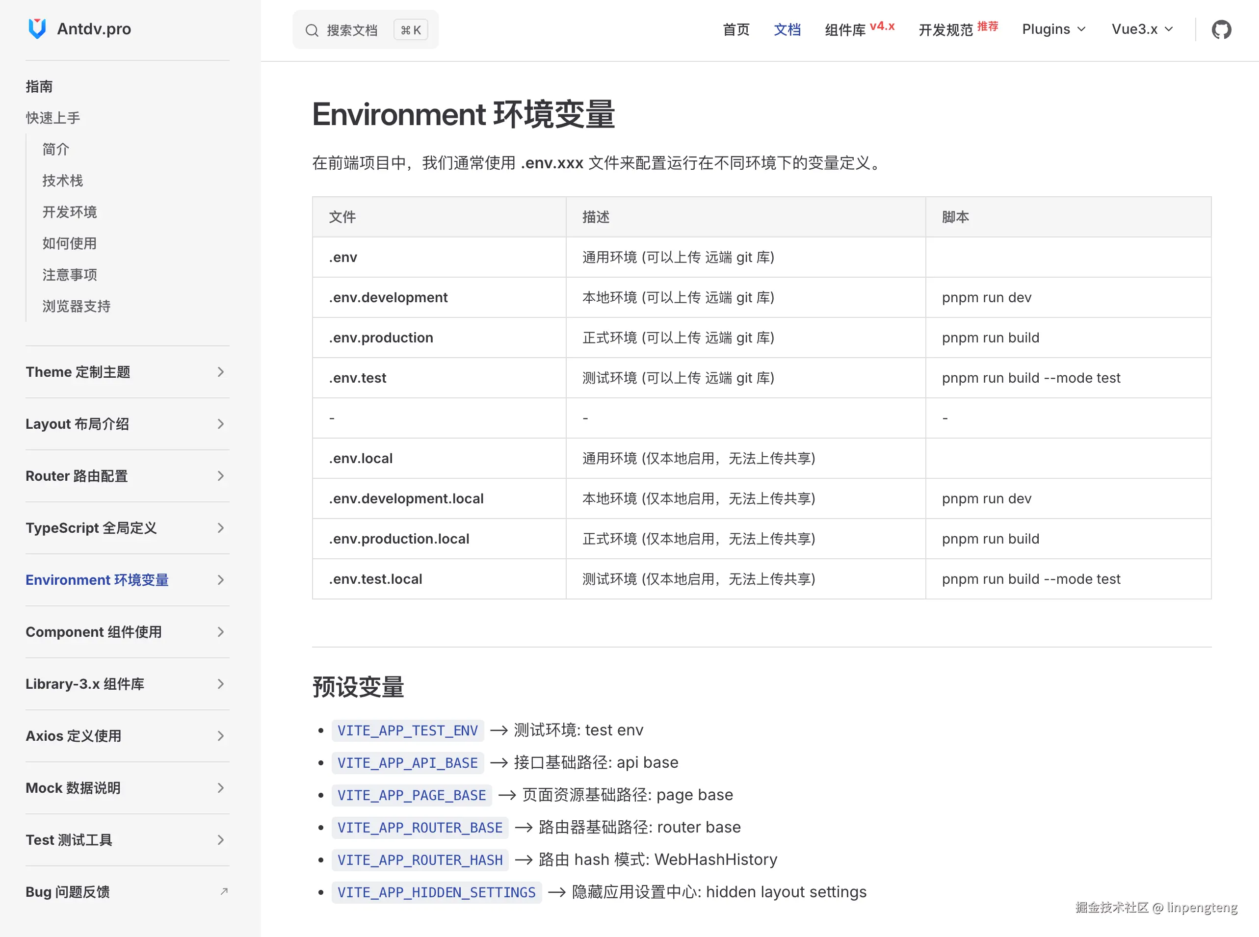The height and width of the screenshot is (937, 1259).
Task: Go to 首页 in top navigation
Action: coord(736,29)
